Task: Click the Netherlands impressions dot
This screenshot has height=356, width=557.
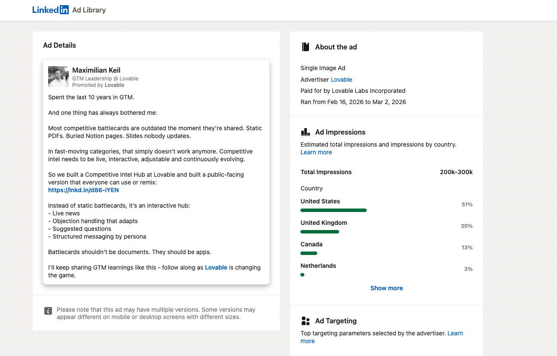Action: point(303,275)
